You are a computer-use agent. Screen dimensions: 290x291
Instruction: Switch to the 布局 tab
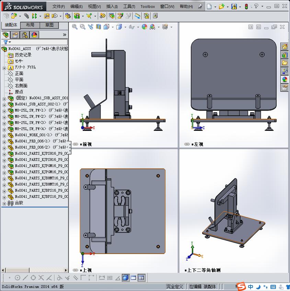(30, 25)
